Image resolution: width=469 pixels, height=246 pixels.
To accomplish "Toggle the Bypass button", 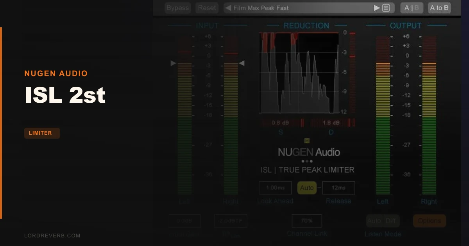I will pyautogui.click(x=177, y=8).
